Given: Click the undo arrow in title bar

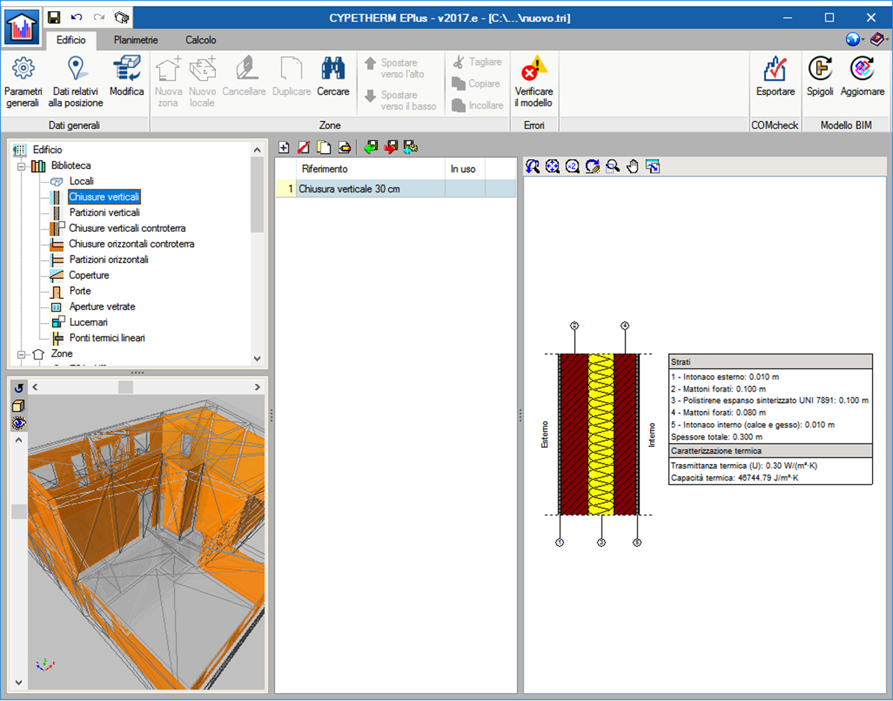Looking at the screenshot, I should point(76,18).
